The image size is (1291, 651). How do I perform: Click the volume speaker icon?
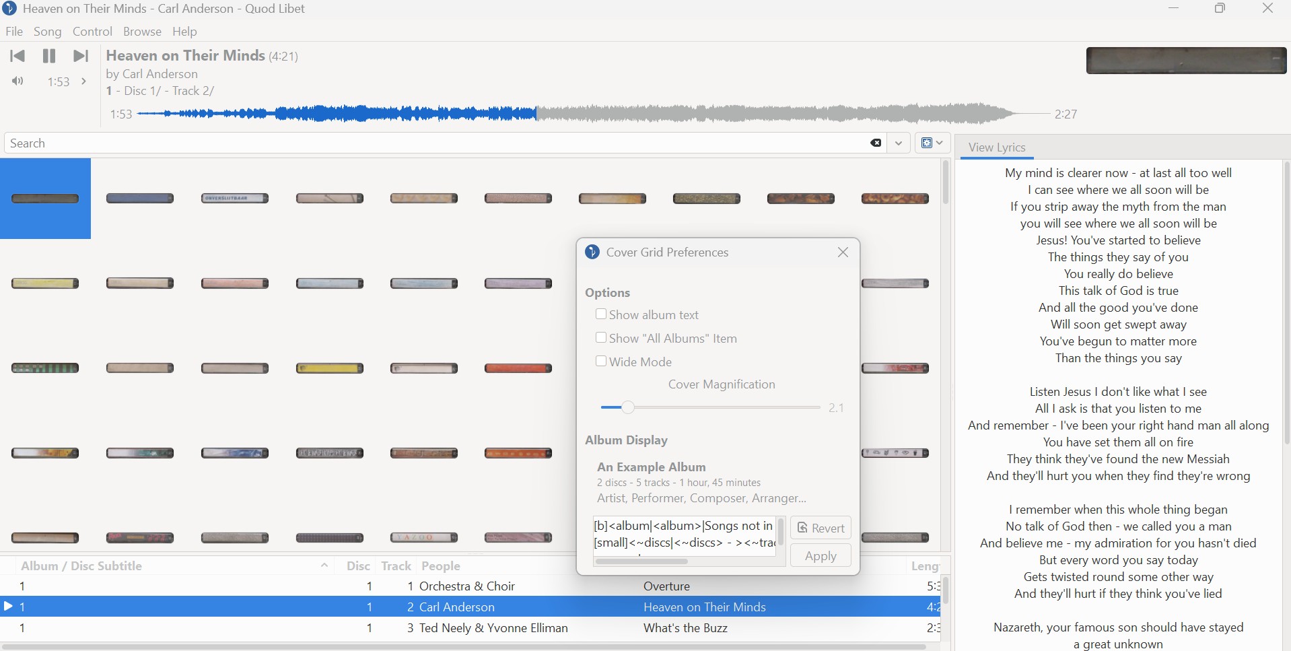18,81
